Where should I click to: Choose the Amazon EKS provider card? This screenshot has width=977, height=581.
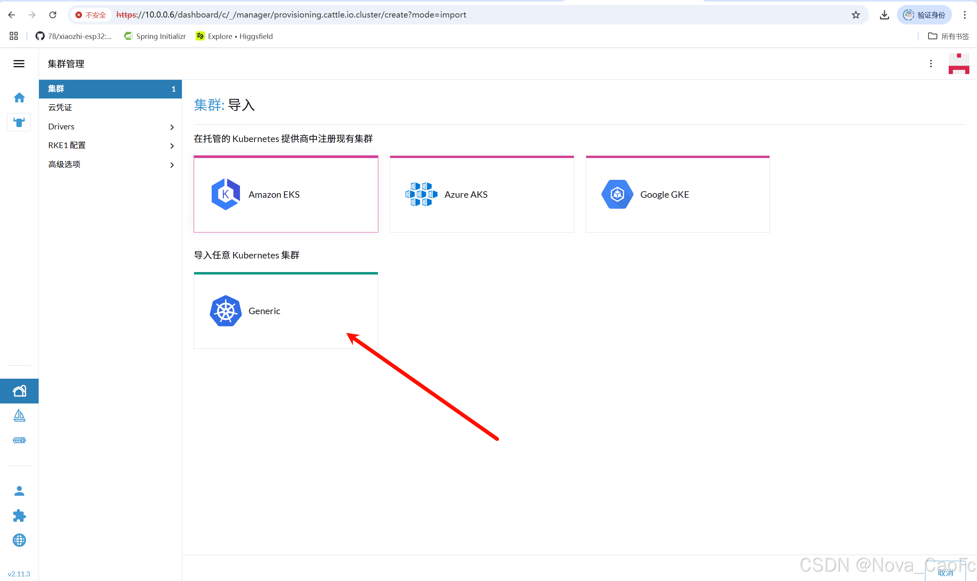pyautogui.click(x=286, y=194)
